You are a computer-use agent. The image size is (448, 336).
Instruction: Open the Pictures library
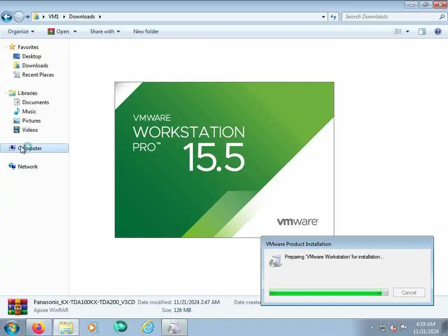31,121
